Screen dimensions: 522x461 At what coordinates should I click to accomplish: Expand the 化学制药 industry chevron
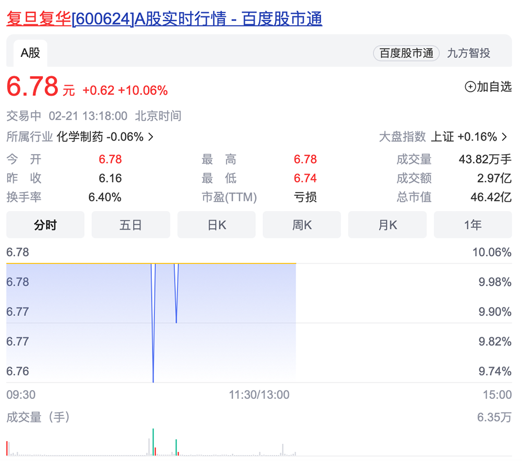pos(151,137)
